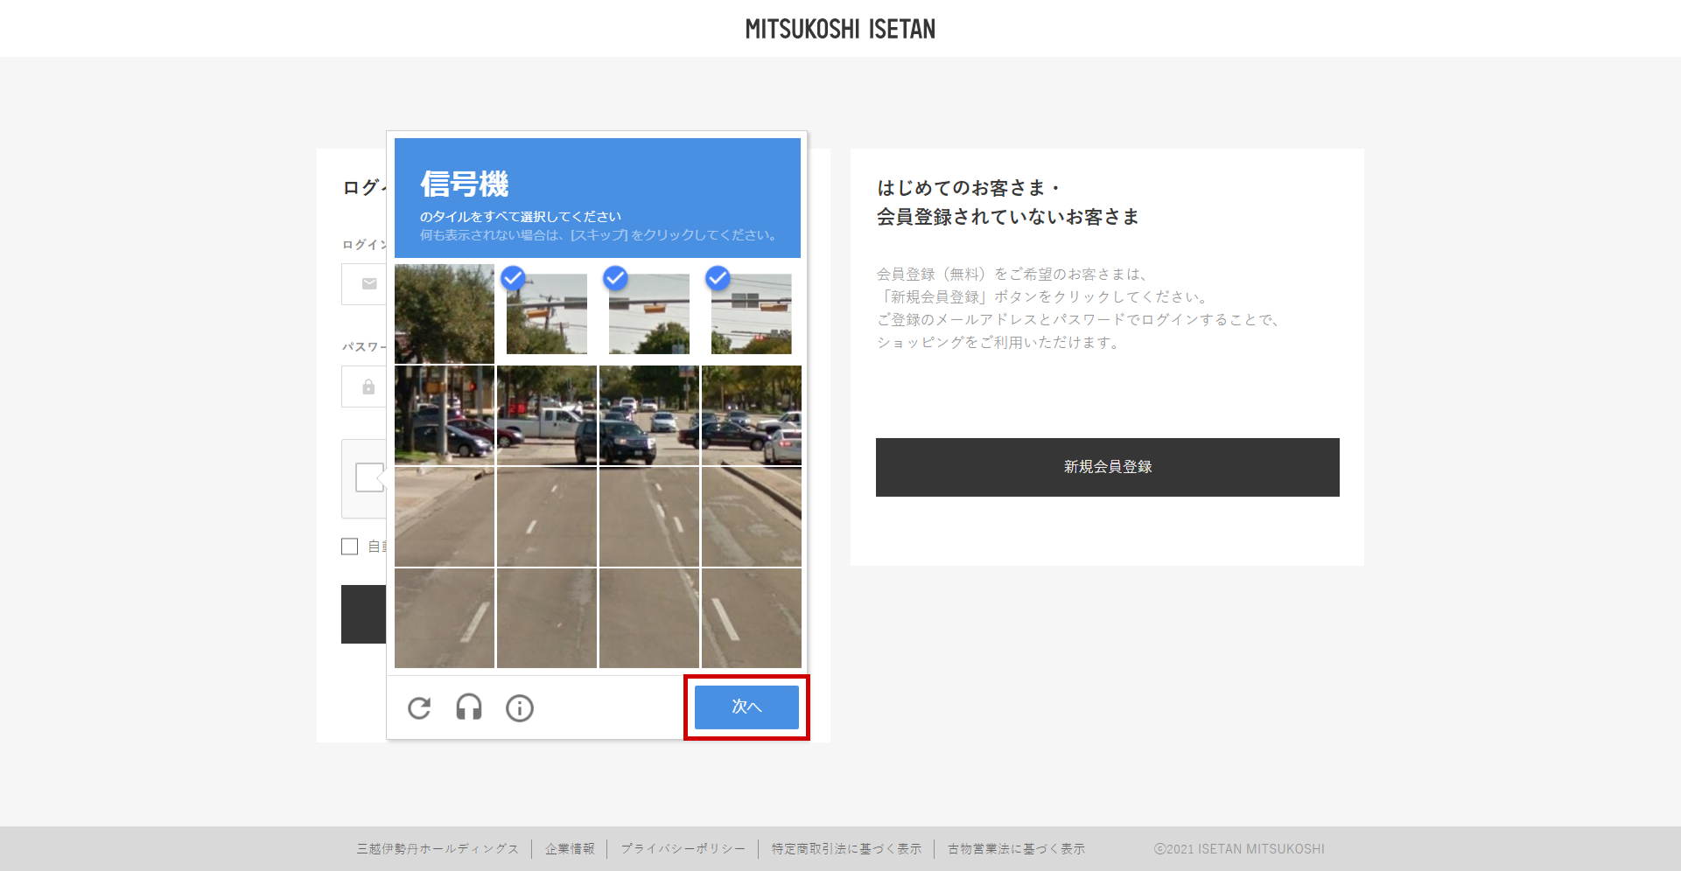Switch to the audio challenge via headphones icon
Viewport: 1681px width, 871px height.
(x=469, y=707)
